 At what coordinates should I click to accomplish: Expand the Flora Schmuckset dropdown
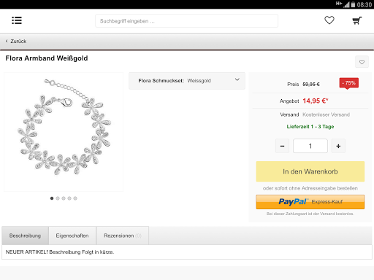tap(187, 81)
